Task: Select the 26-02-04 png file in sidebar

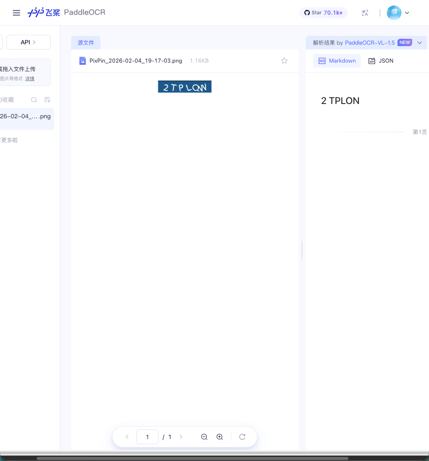Action: [x=26, y=119]
